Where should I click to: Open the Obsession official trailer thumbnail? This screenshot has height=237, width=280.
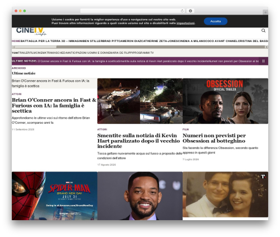tap(225, 101)
